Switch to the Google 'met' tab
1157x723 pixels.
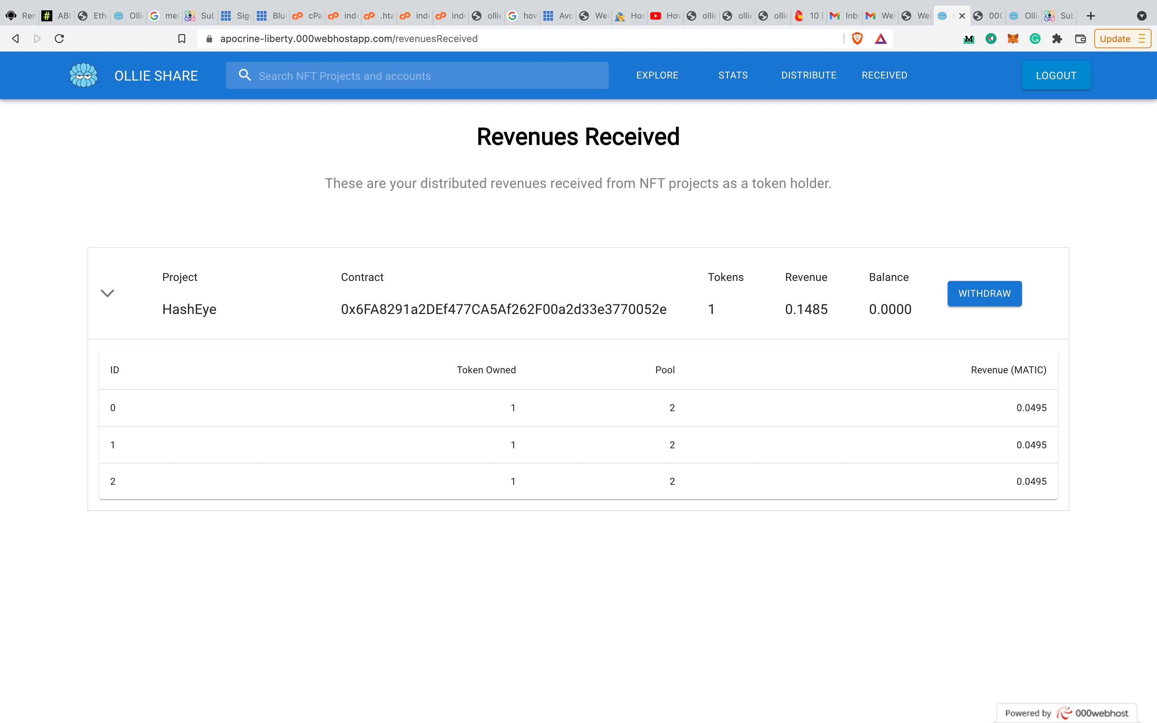click(x=164, y=16)
